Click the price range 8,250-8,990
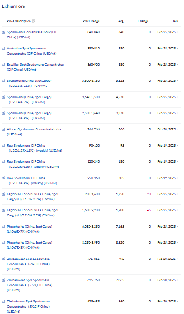The width and height of the screenshot is (184, 314). tap(91, 242)
